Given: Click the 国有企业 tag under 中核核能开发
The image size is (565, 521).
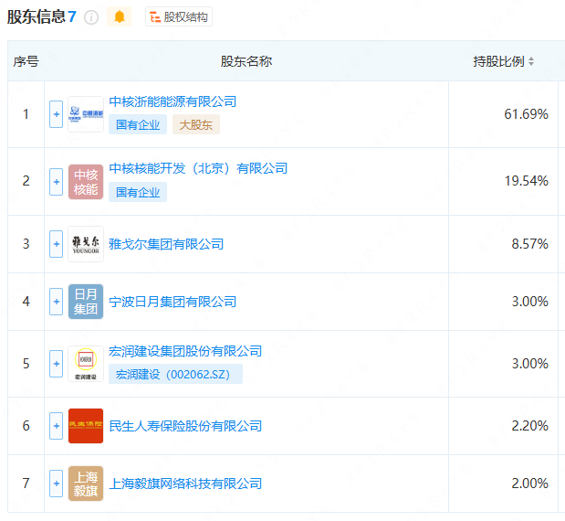Looking at the screenshot, I should click(x=138, y=192).
